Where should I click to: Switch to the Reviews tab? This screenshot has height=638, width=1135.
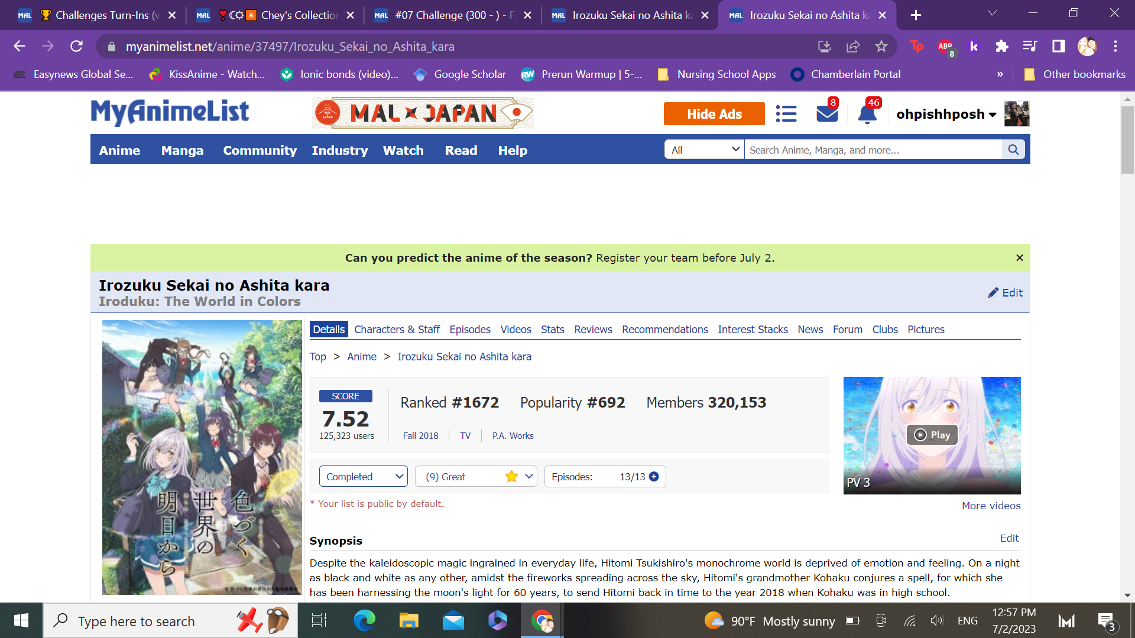point(593,330)
